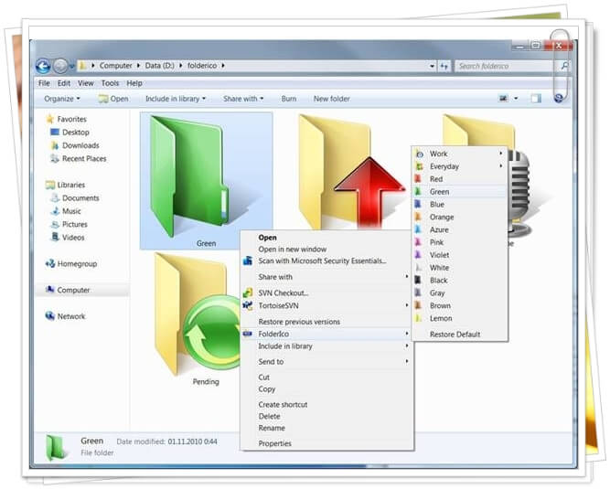Toggle the preview pane icon
Viewport: 610px width, 489px height.
(x=536, y=99)
